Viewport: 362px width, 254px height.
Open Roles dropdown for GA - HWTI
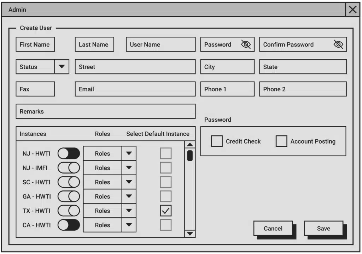pos(129,196)
